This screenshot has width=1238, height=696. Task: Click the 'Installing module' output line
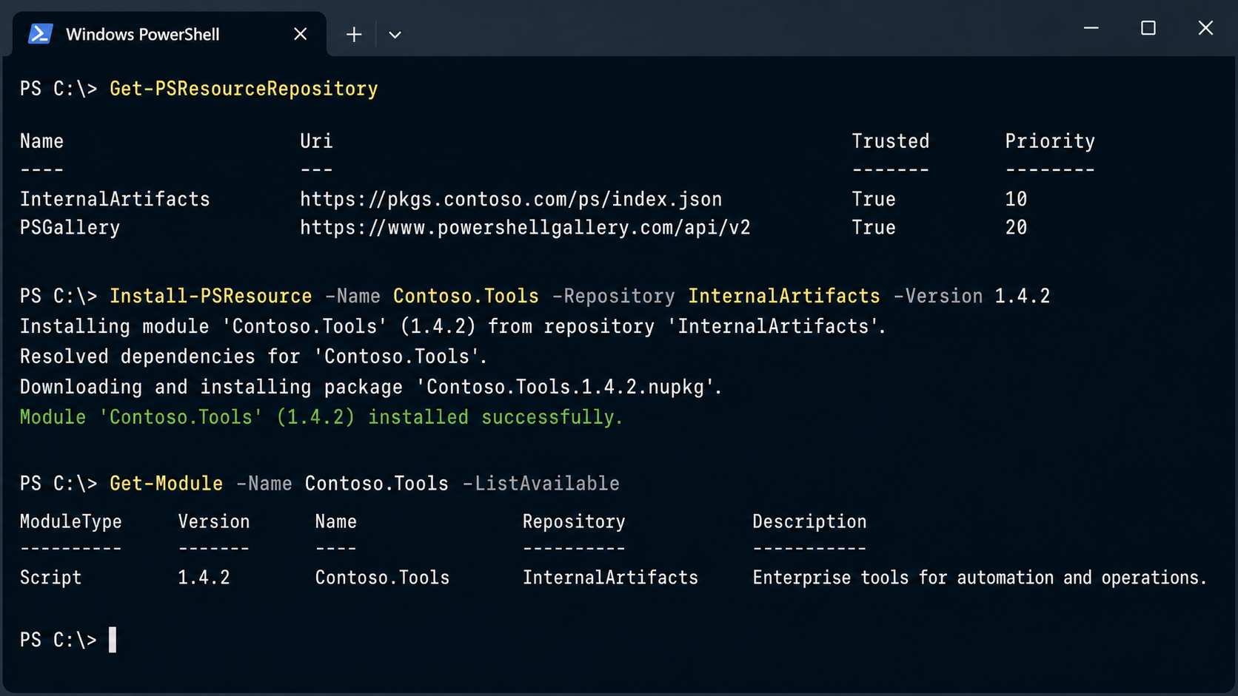pyautogui.click(x=453, y=326)
